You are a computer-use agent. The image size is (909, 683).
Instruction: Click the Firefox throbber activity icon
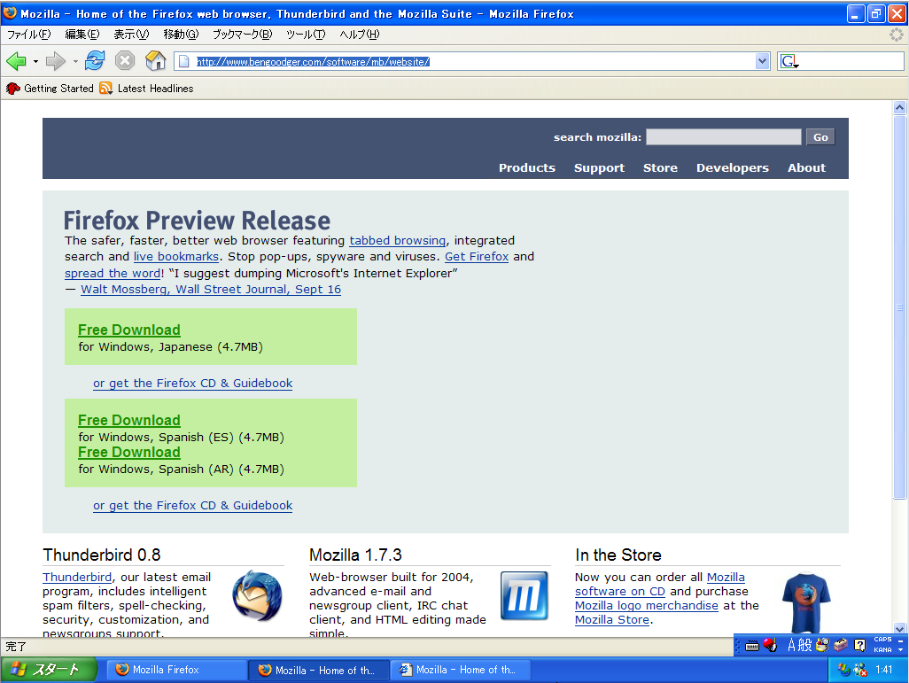click(x=897, y=35)
